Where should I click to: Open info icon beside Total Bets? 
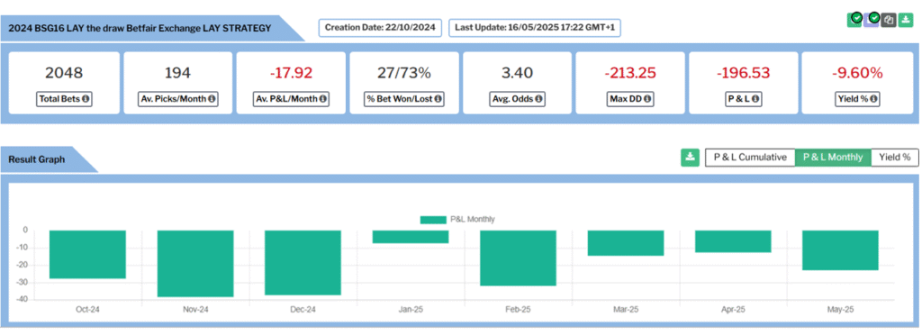86,99
